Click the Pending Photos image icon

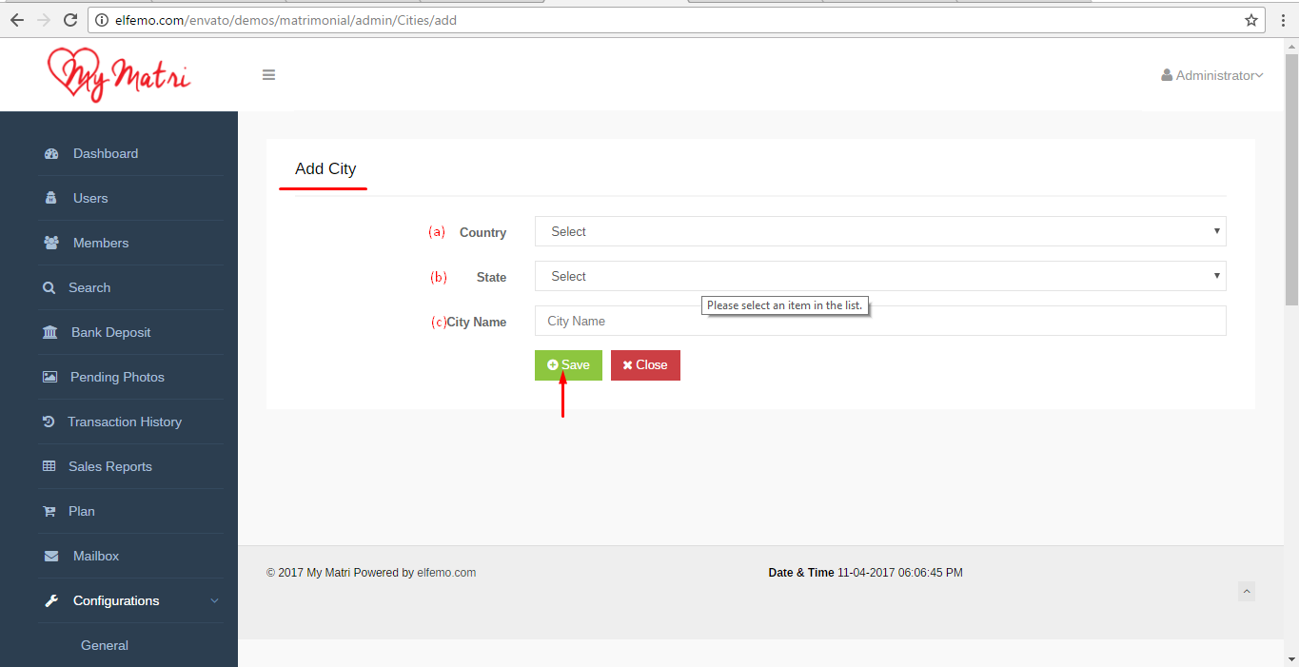click(49, 377)
